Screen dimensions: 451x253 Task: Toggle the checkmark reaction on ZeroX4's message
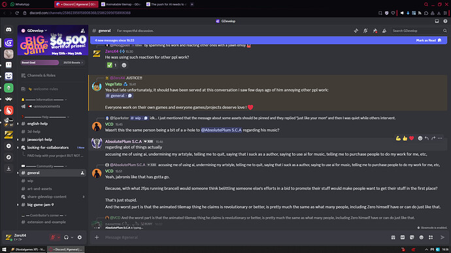(112, 65)
